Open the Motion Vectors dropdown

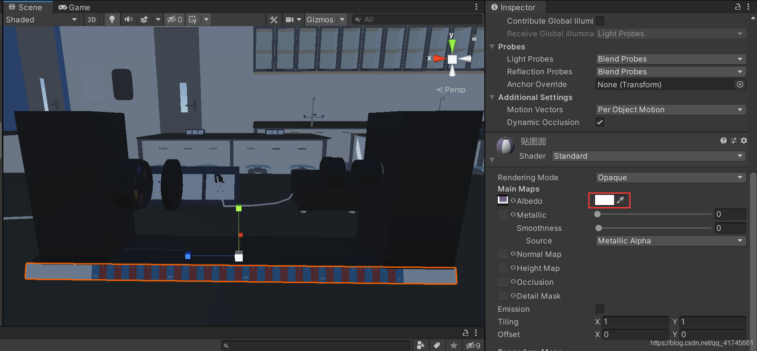[x=670, y=110]
